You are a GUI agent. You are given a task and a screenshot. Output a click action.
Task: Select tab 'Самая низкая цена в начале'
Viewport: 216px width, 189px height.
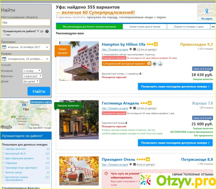145,26
